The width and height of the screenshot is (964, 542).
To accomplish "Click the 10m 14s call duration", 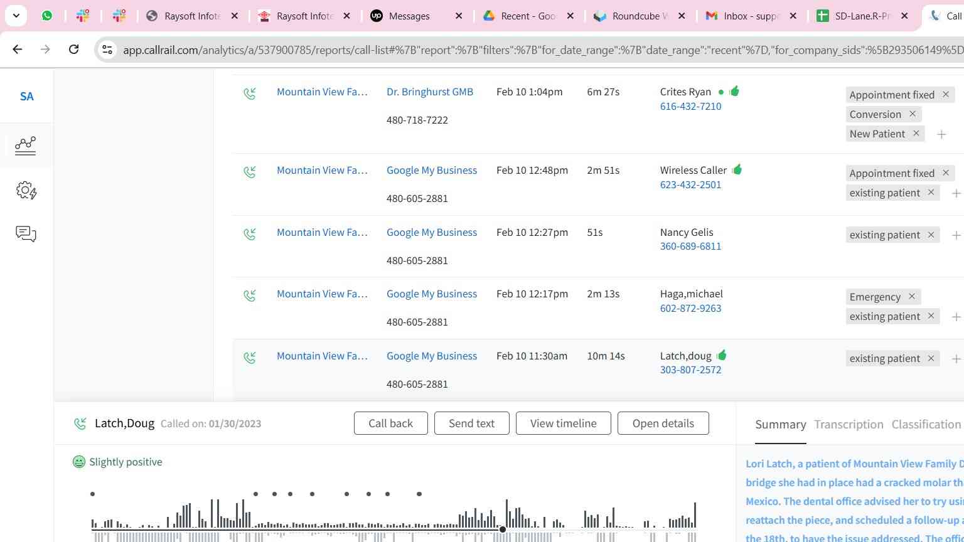I will coord(606,356).
